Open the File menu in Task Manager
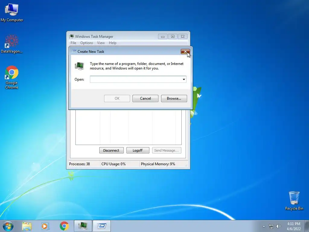 pyautogui.click(x=73, y=43)
